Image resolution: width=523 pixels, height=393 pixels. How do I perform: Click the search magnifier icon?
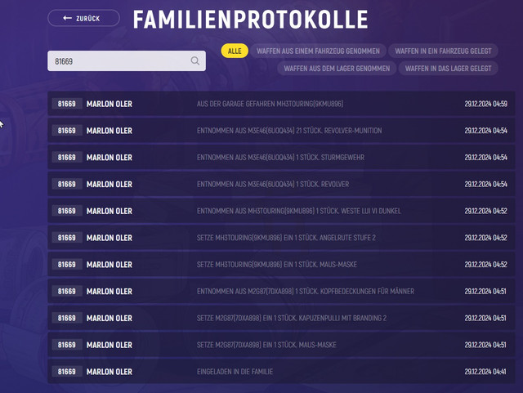tap(195, 60)
